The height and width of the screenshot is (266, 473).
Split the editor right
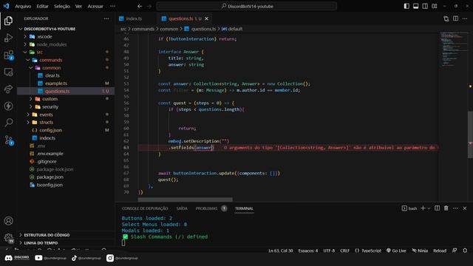pos(455,18)
